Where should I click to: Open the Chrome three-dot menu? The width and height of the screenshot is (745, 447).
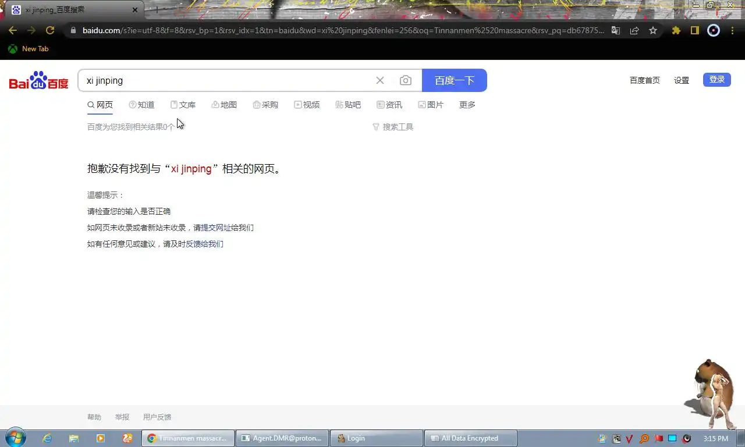pyautogui.click(x=732, y=30)
